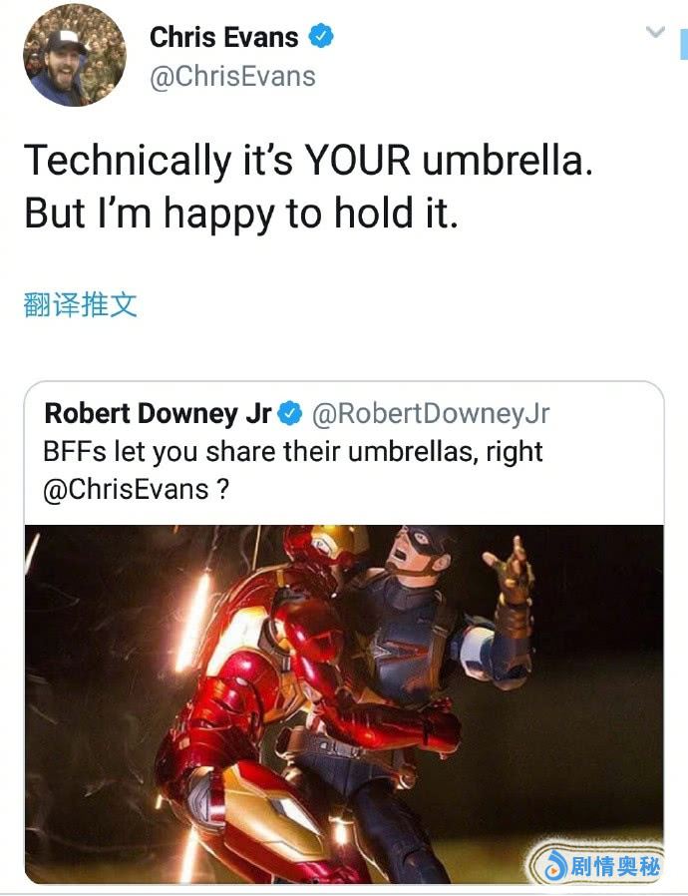Click Robert Downey Jr's verified badge
The width and height of the screenshot is (688, 896).
(x=290, y=414)
